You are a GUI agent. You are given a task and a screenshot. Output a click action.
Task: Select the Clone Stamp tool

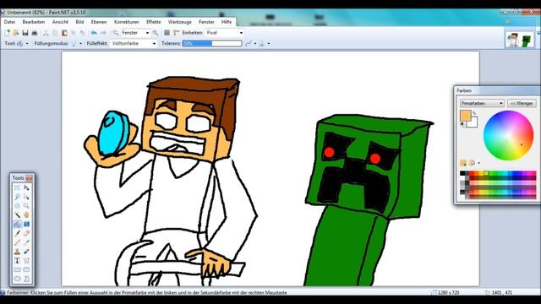17,252
